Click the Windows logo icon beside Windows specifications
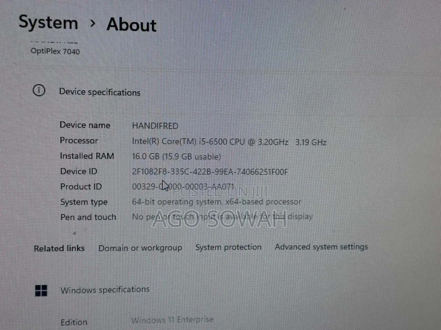 coord(41,290)
